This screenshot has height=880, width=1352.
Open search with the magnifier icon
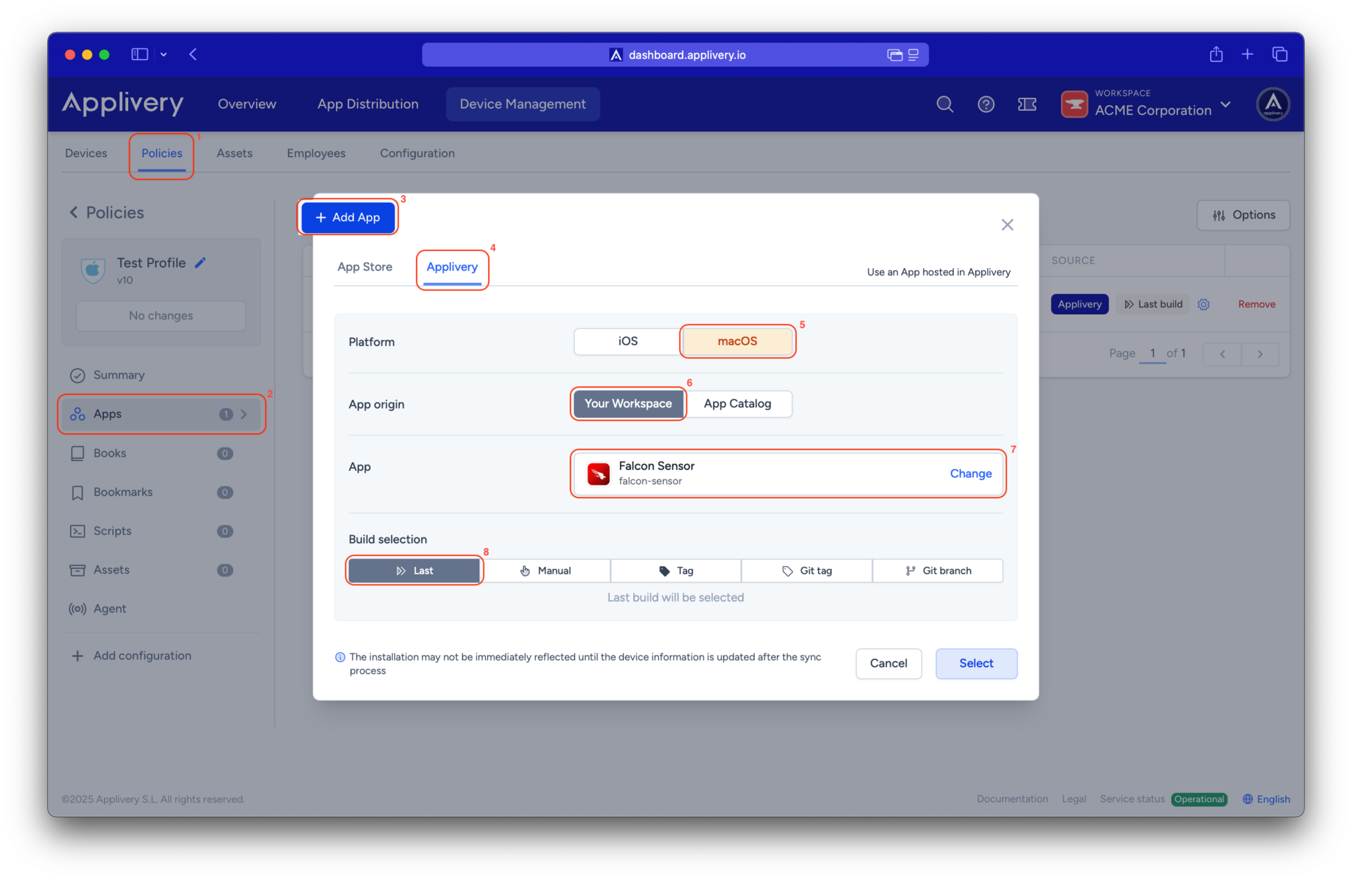tap(945, 104)
